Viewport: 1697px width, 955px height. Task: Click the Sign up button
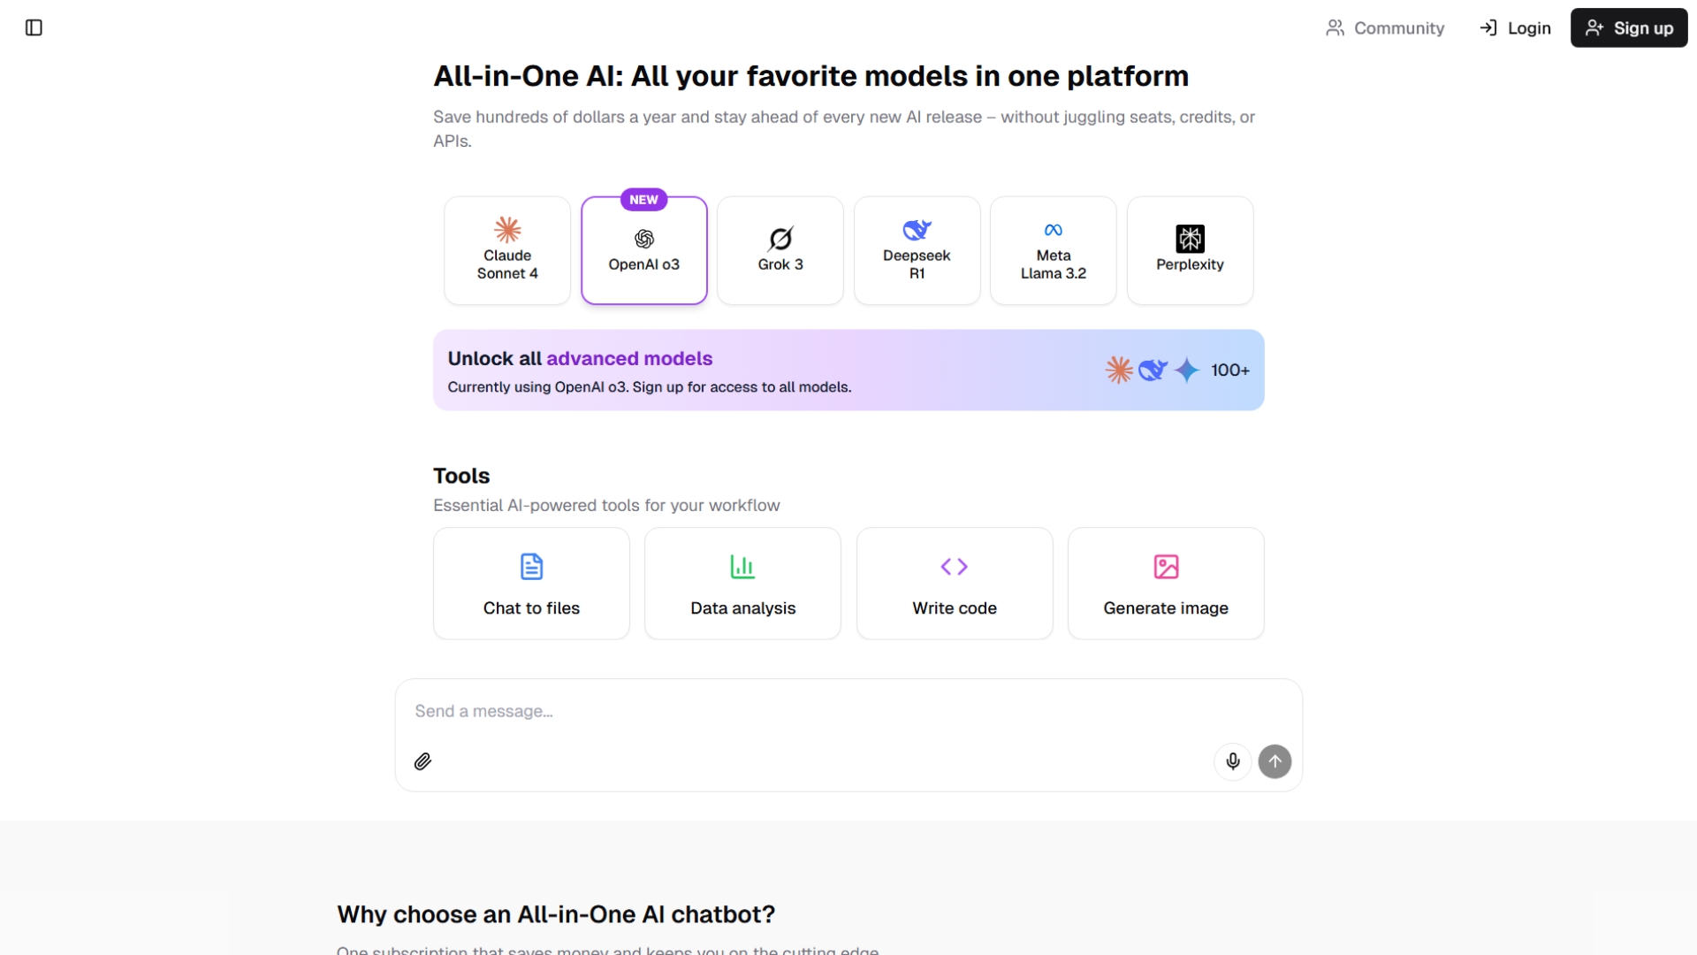coord(1629,28)
